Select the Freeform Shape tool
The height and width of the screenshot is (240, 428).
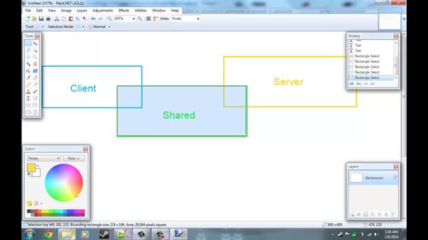[x=35, y=112]
